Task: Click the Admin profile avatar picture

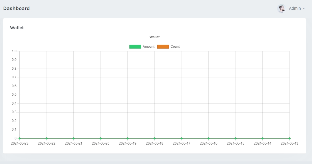Action: pyautogui.click(x=281, y=9)
